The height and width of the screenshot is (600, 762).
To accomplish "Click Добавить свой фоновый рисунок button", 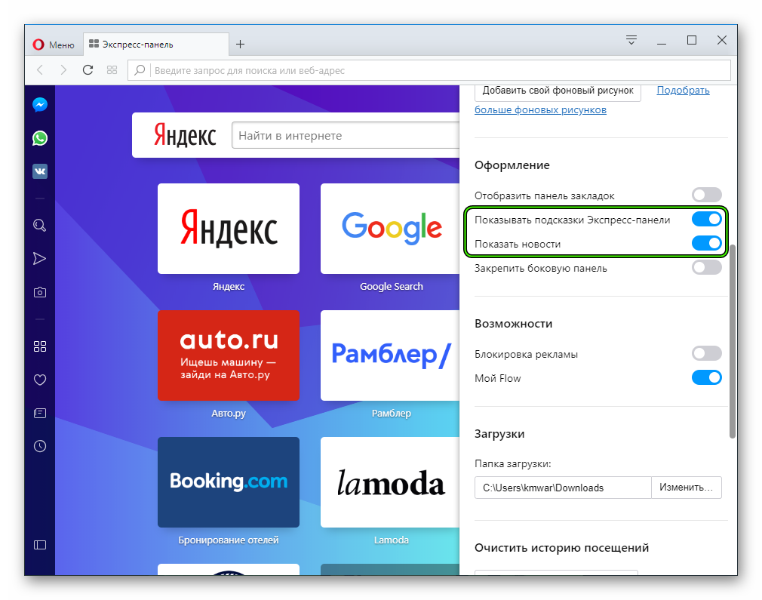I will [558, 91].
